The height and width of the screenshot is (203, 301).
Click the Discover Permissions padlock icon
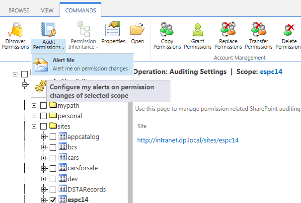(15, 29)
